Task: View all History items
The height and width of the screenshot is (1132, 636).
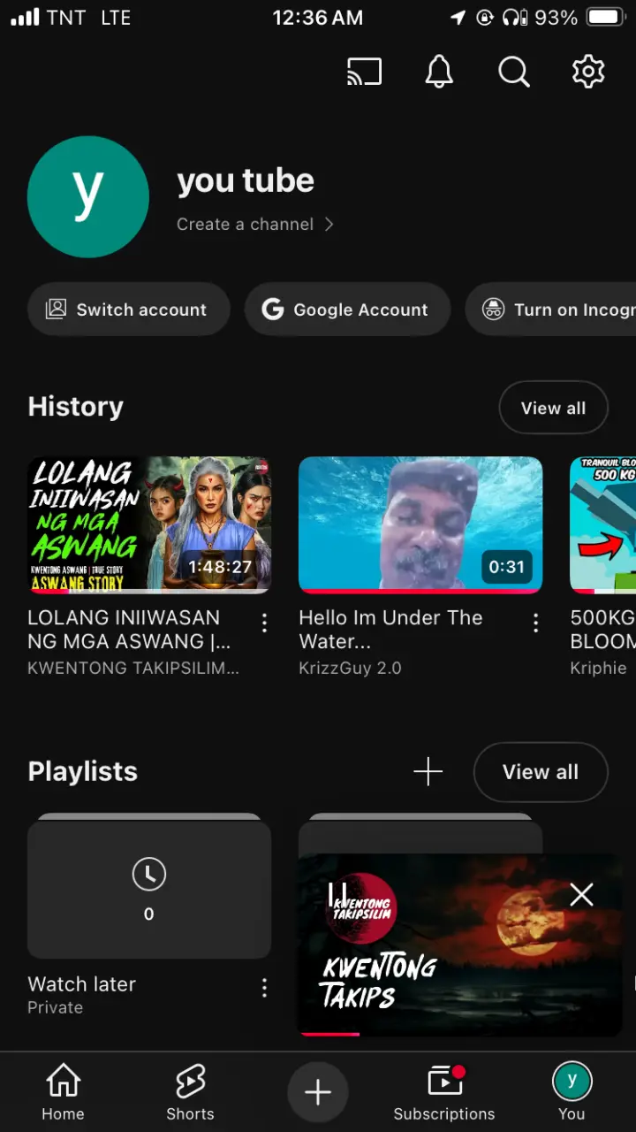Action: pos(553,408)
